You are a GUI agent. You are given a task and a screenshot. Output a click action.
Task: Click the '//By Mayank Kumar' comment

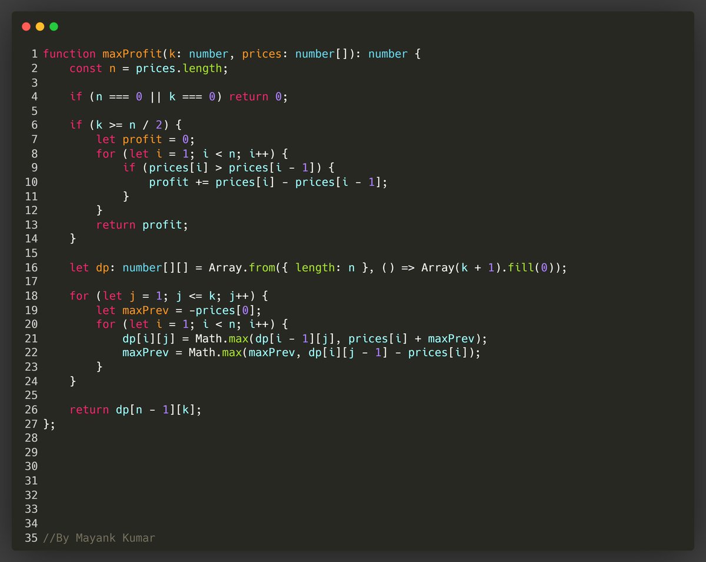(99, 538)
